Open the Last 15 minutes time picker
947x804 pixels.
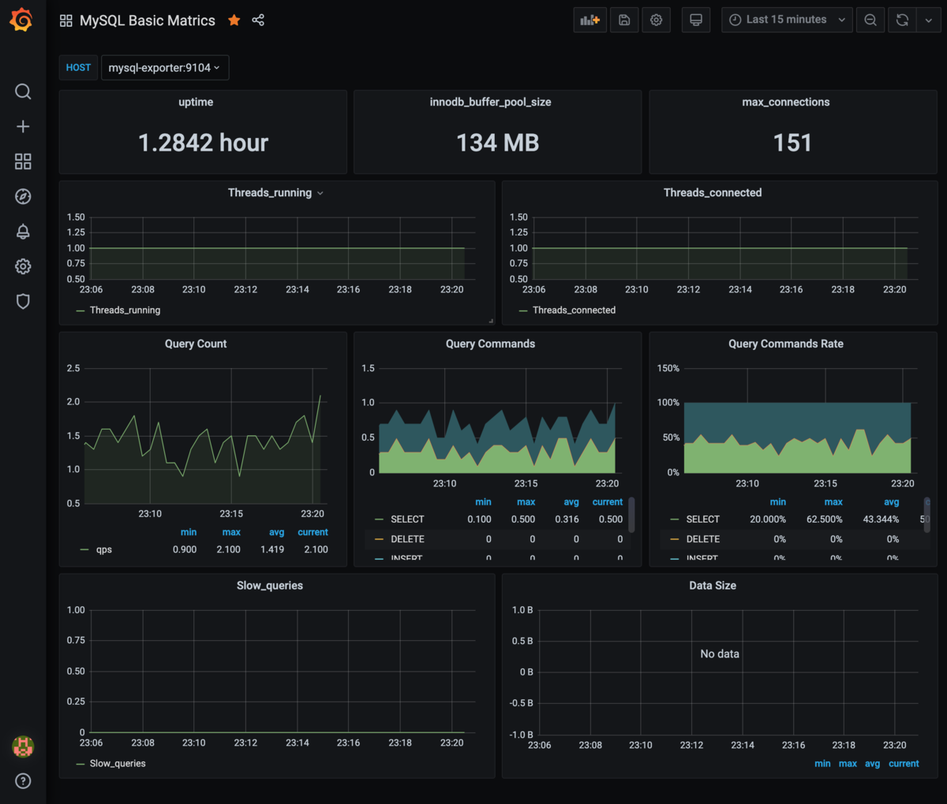click(x=787, y=20)
